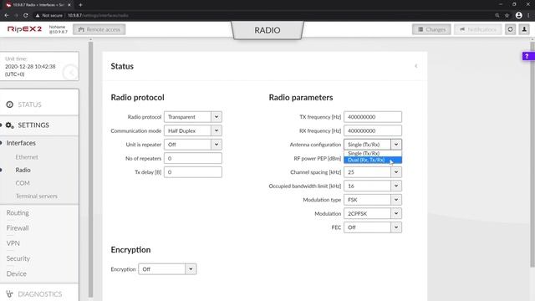Click the RipEX2 logo
The height and width of the screenshot is (301, 535).
click(24, 29)
